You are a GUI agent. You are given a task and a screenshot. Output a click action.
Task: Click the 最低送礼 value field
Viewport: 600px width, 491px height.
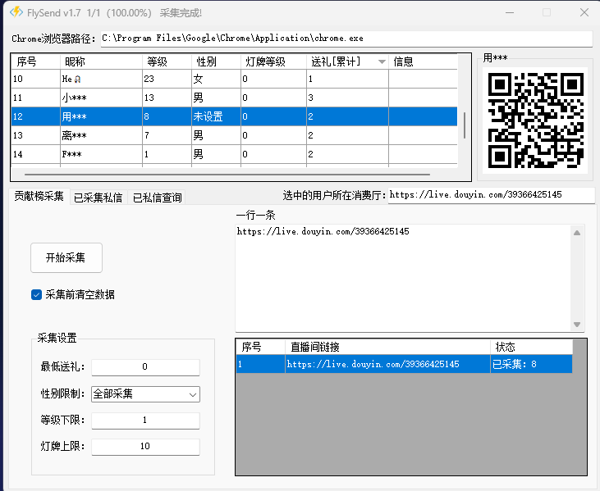pos(144,367)
